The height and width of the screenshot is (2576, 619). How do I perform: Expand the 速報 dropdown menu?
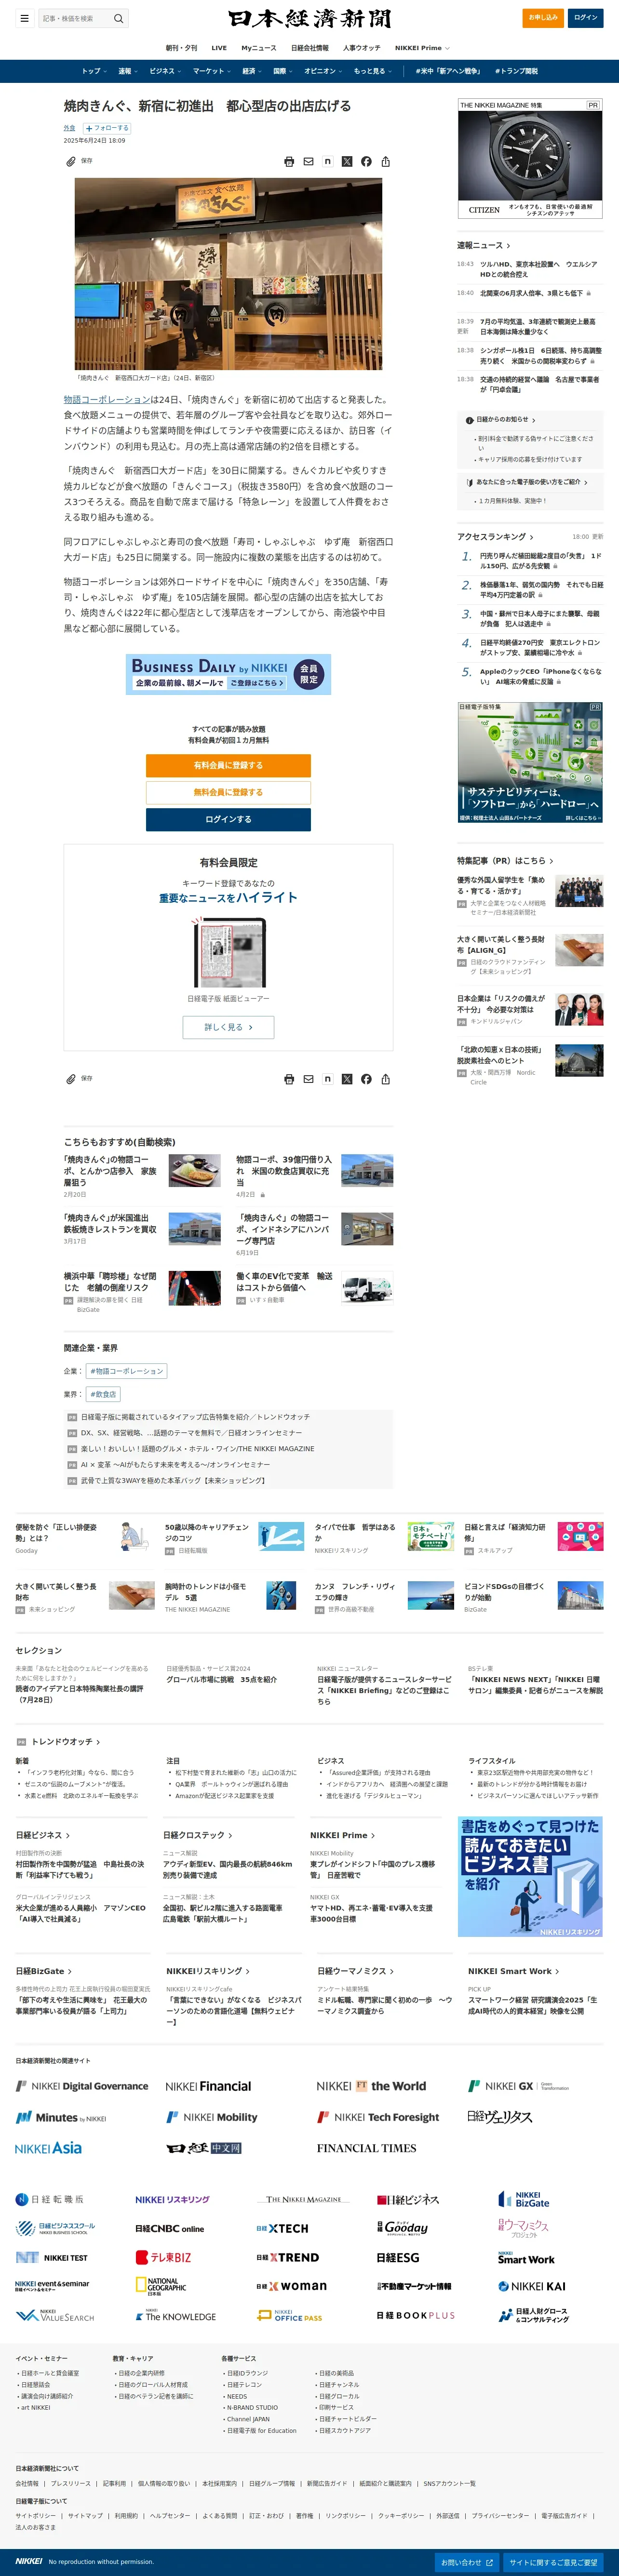[x=128, y=71]
